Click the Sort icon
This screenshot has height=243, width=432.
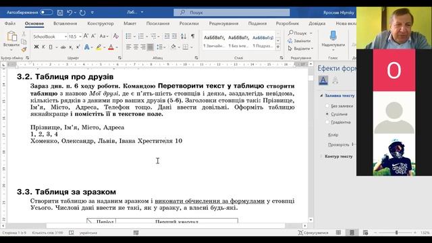(184, 36)
